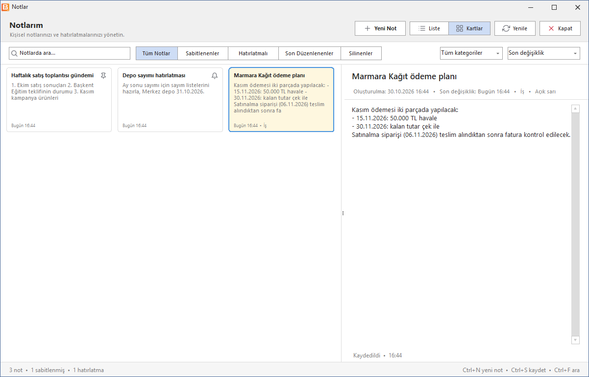Click the scrollbar down arrow in the note editor
The width and height of the screenshot is (589, 377).
pos(575,340)
